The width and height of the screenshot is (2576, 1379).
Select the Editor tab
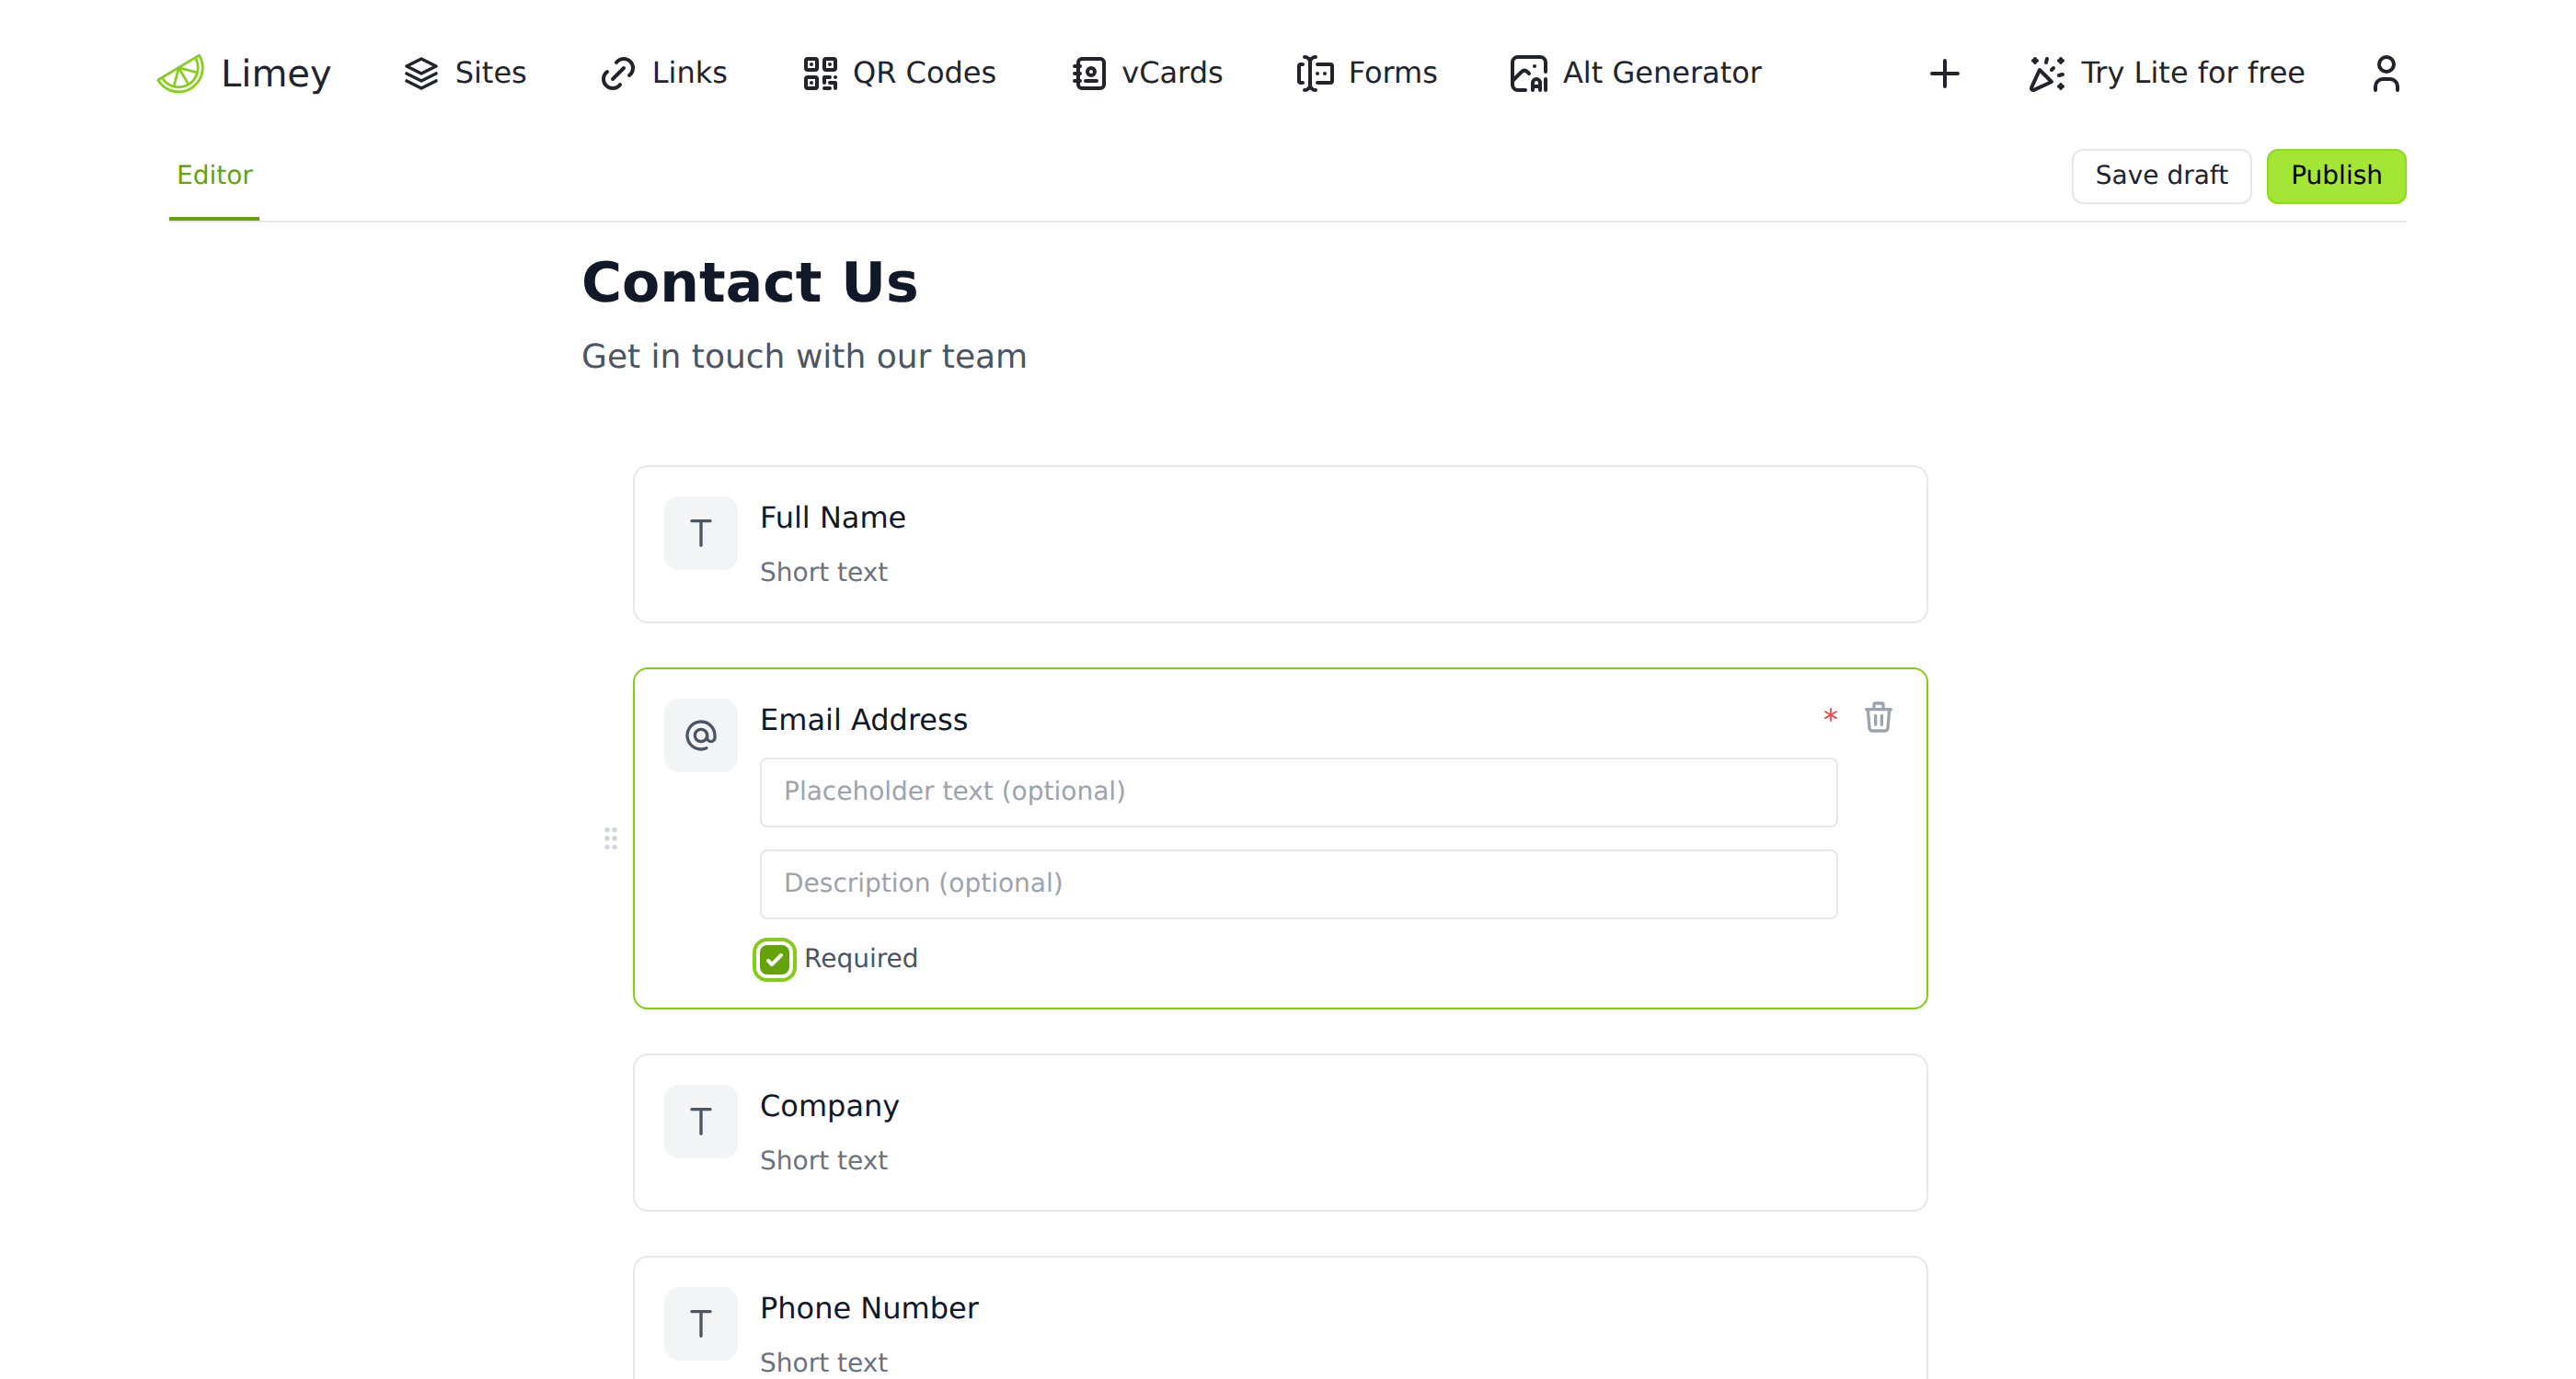(x=214, y=175)
